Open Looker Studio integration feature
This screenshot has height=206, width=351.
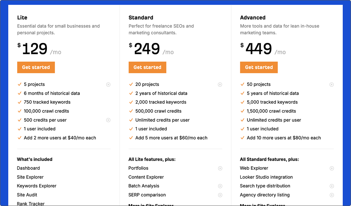[x=266, y=177]
